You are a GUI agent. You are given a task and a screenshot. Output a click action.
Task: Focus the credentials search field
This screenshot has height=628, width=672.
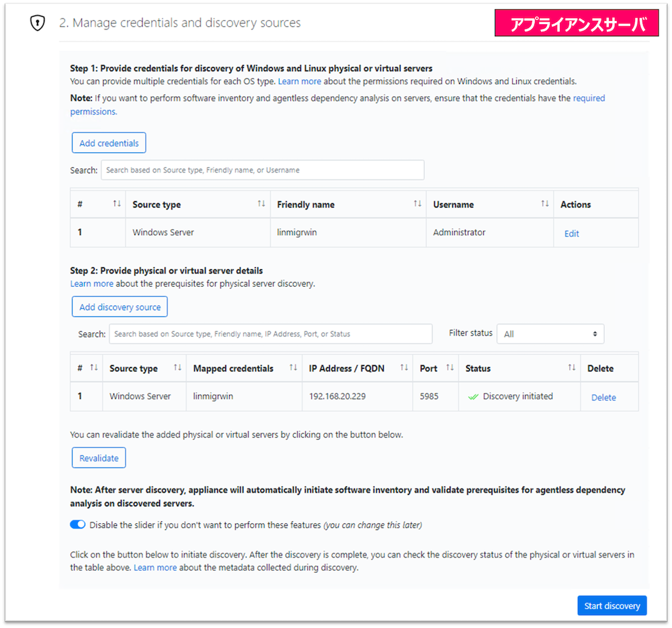click(x=262, y=170)
